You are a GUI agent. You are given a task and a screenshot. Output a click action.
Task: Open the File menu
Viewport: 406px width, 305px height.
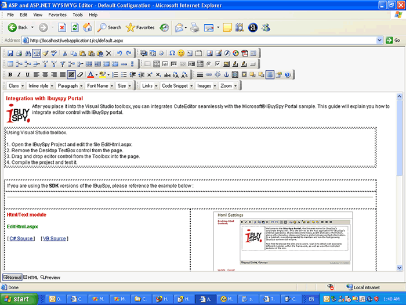click(10, 15)
